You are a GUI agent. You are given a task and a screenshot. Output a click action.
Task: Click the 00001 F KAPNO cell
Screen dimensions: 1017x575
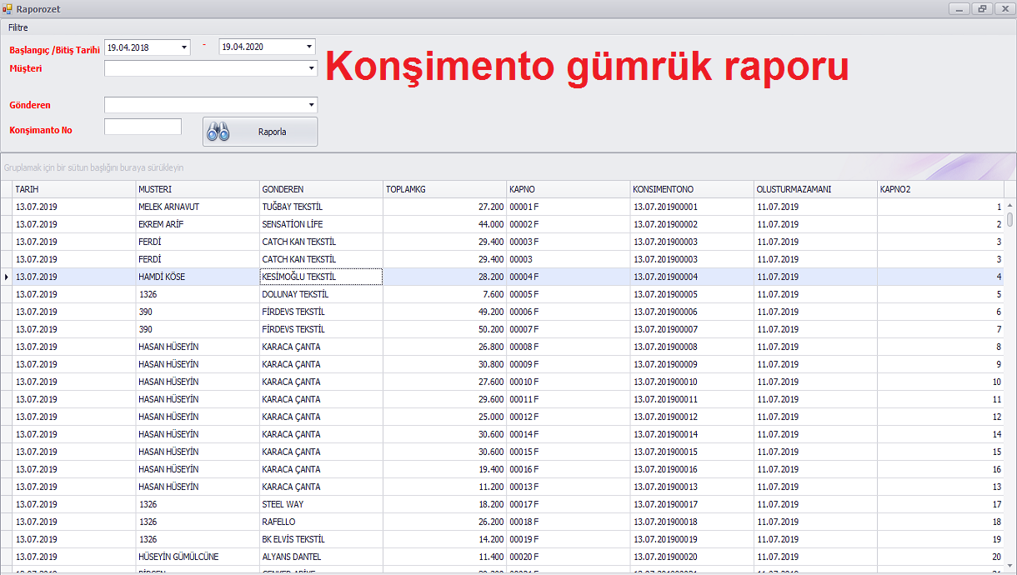coord(569,207)
